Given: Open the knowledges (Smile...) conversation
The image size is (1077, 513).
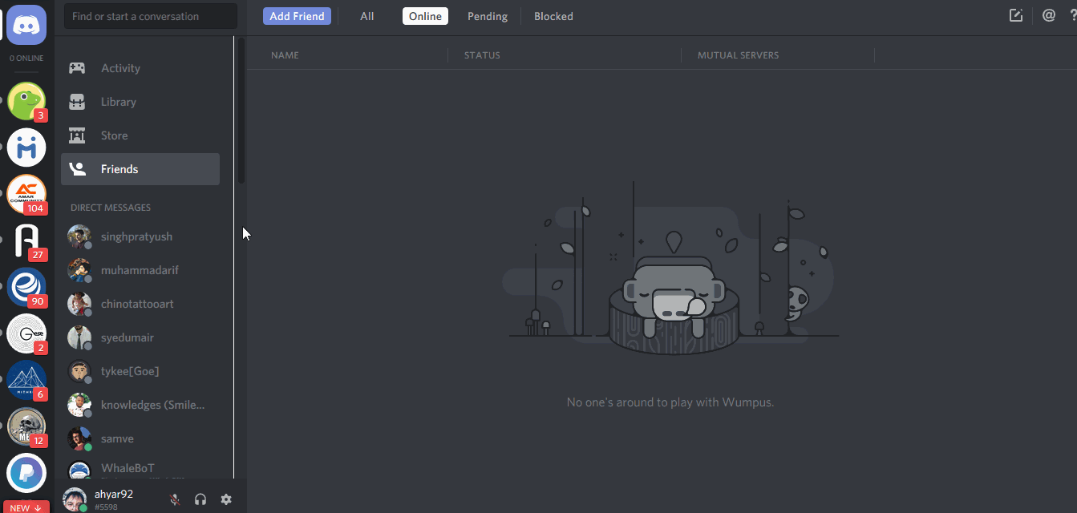Looking at the screenshot, I should click(x=140, y=405).
